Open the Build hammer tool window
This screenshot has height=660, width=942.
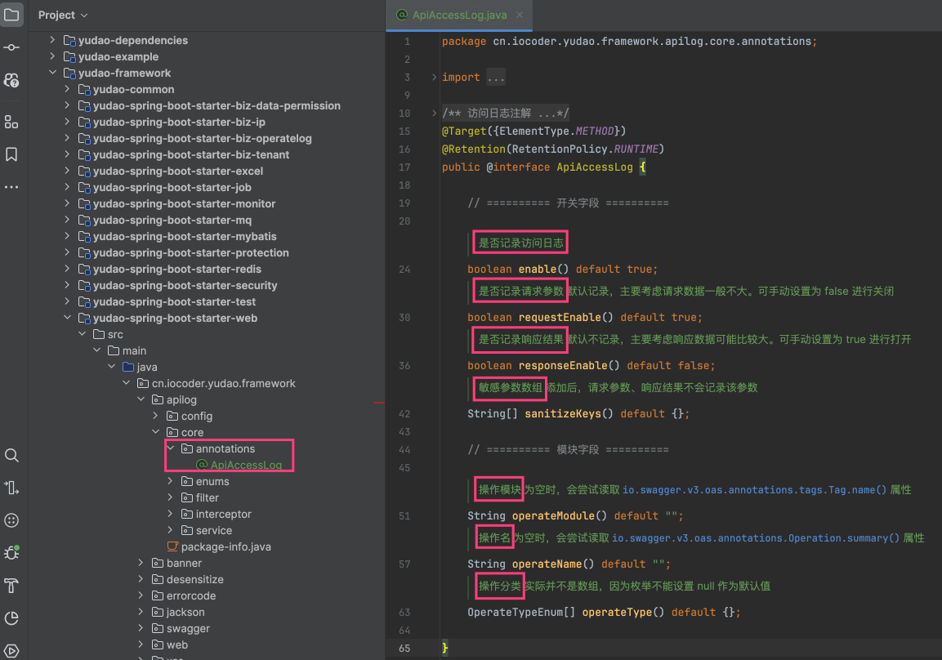11,586
